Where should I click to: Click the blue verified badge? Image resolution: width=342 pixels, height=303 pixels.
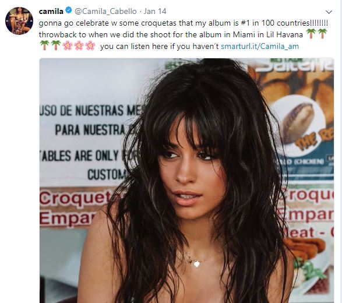coord(69,10)
